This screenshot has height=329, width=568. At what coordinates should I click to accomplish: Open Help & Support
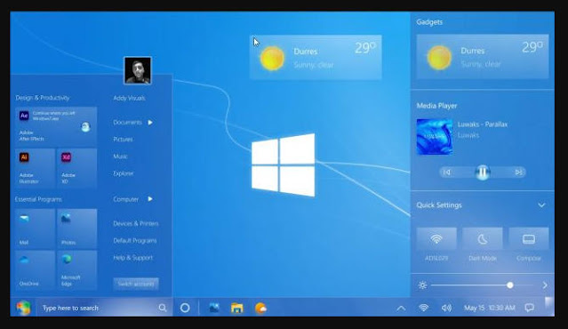[133, 258]
